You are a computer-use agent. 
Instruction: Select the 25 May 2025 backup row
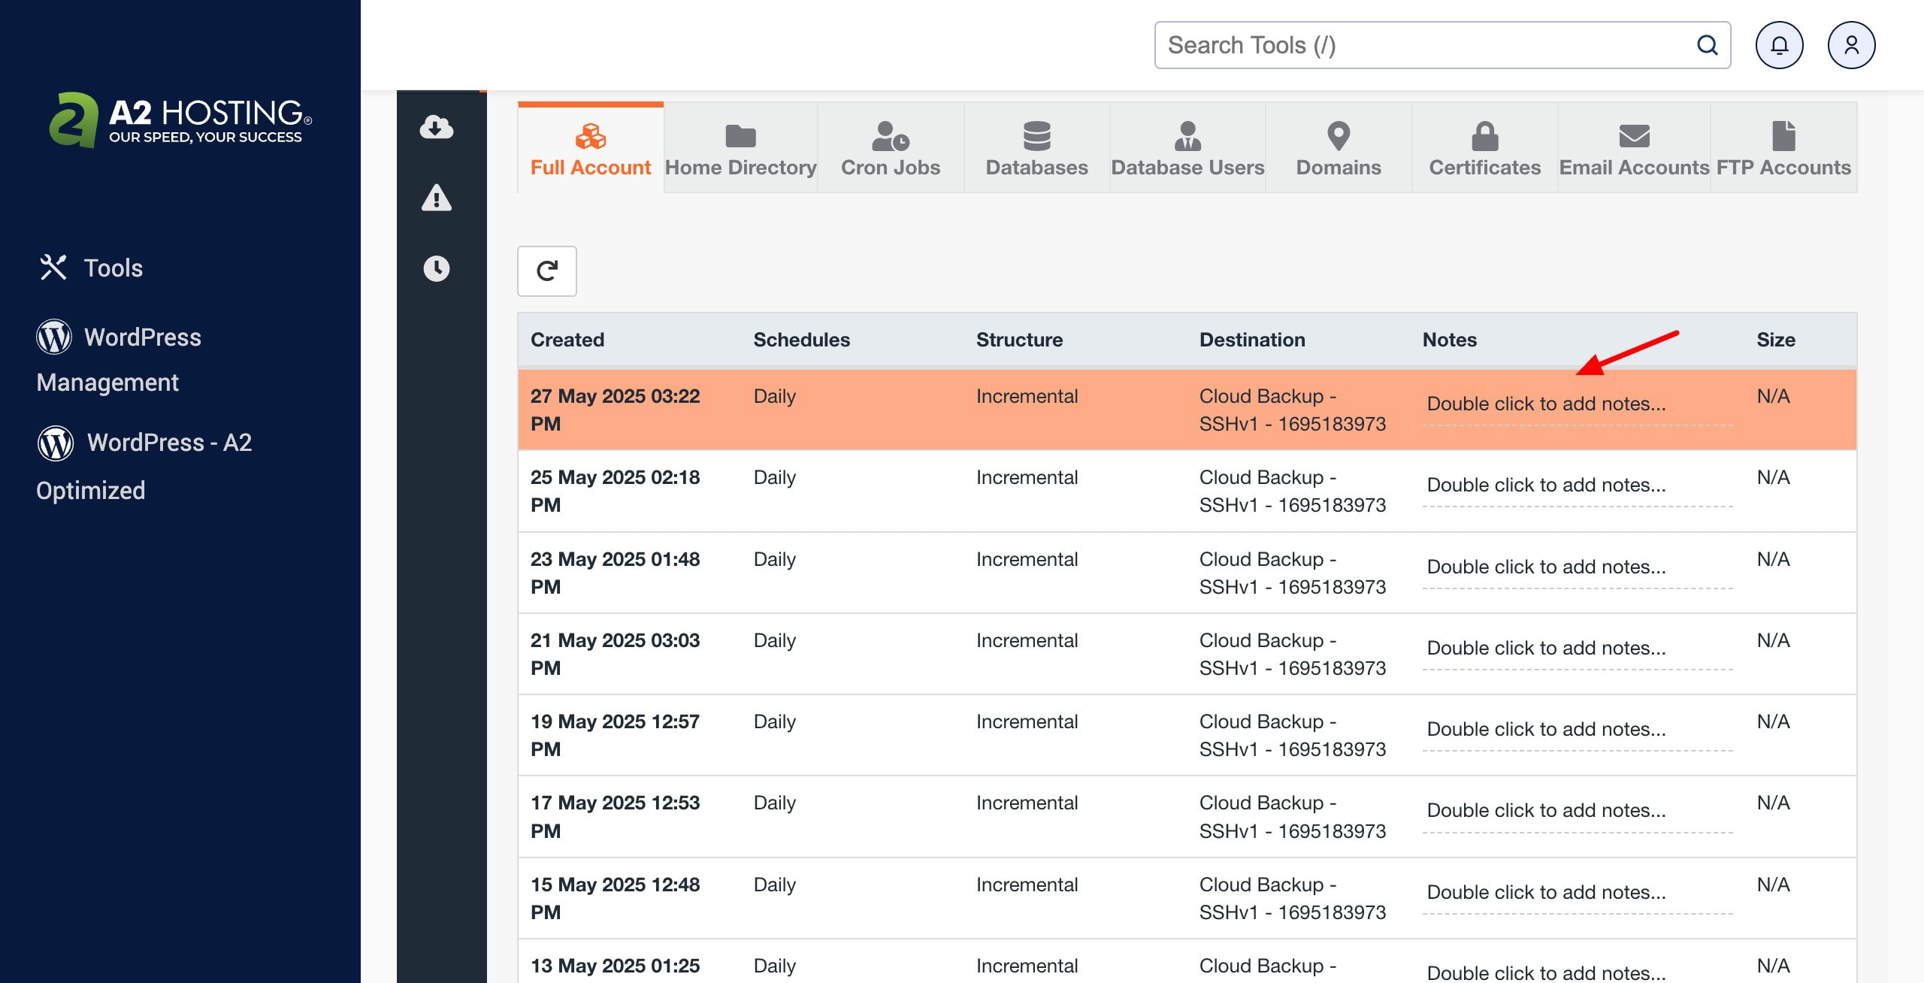point(977,491)
